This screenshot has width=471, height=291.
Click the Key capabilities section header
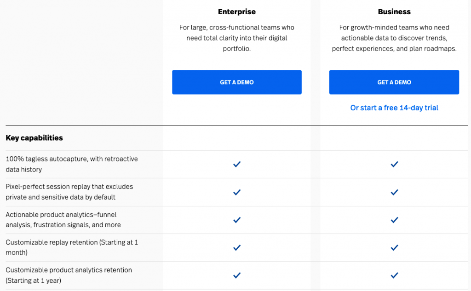34,138
